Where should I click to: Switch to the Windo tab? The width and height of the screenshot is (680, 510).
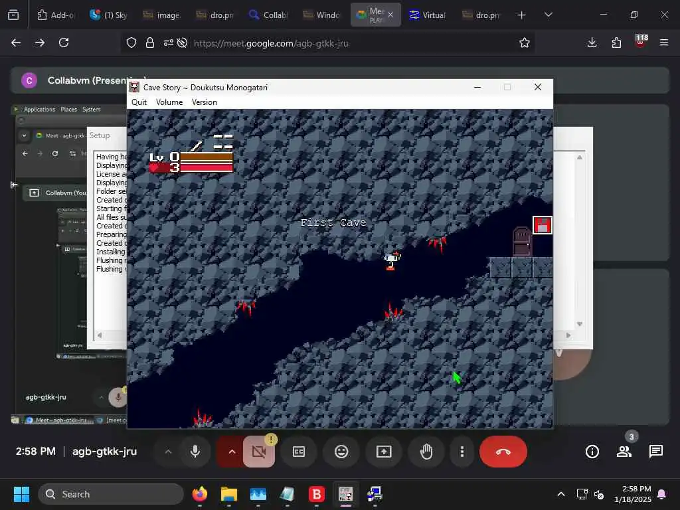321,15
